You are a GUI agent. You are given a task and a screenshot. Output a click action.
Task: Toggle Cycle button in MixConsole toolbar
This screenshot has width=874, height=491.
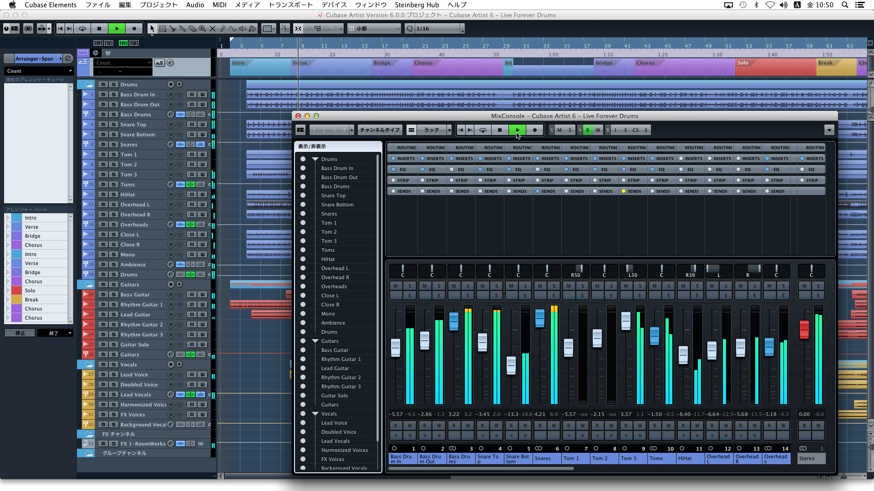[x=483, y=130]
